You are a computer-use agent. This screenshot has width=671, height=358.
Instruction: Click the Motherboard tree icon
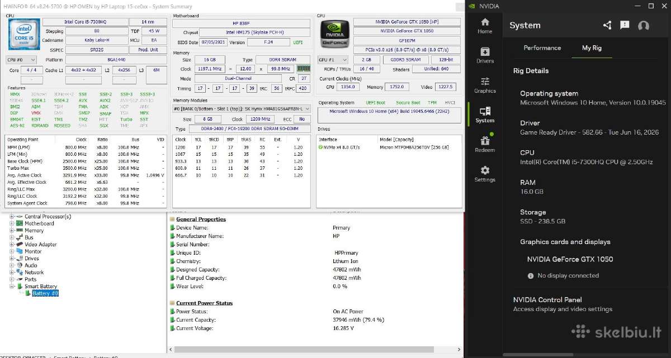pyautogui.click(x=20, y=223)
